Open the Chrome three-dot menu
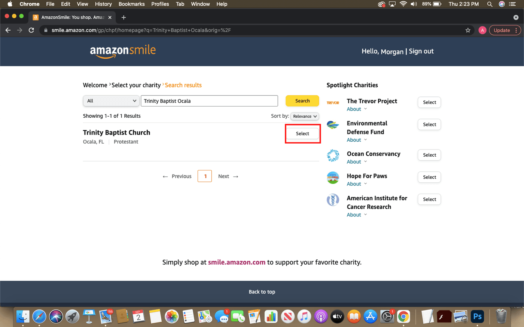The width and height of the screenshot is (524, 327). [x=516, y=30]
